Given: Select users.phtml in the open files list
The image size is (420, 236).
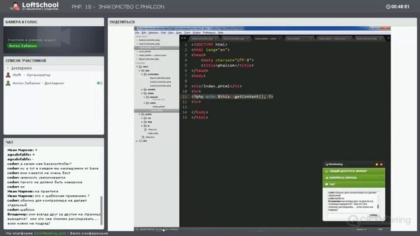Looking at the screenshot, I should (145, 51).
